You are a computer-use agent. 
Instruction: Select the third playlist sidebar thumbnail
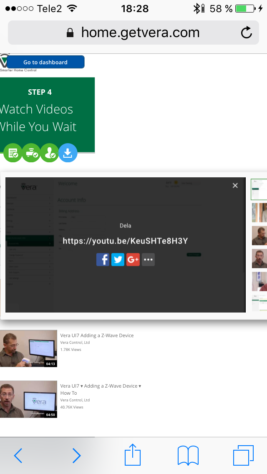pyautogui.click(x=259, y=235)
